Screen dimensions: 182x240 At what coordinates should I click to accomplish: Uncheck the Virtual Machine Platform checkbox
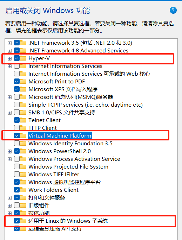[x=17, y=135]
